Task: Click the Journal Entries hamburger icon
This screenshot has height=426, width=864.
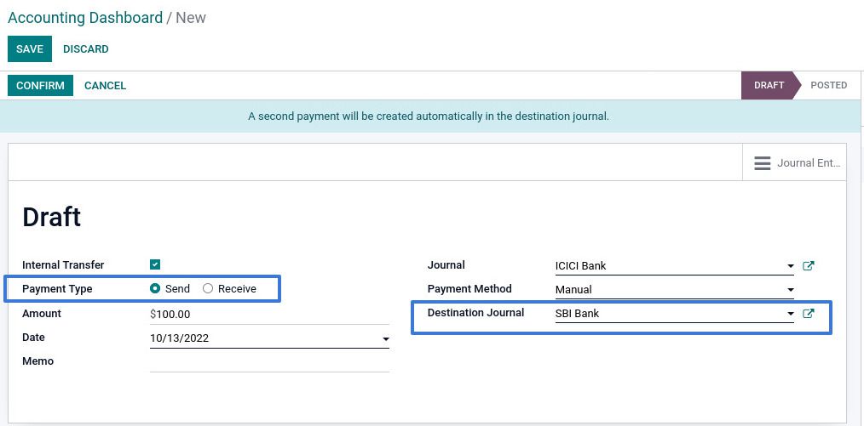Action: click(763, 163)
